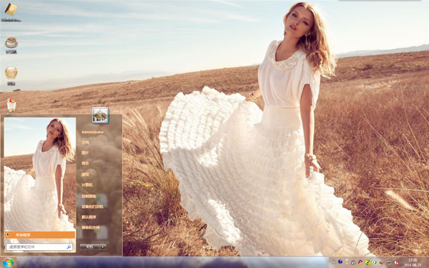Open Music (音乐) in Start menu

pos(85,163)
